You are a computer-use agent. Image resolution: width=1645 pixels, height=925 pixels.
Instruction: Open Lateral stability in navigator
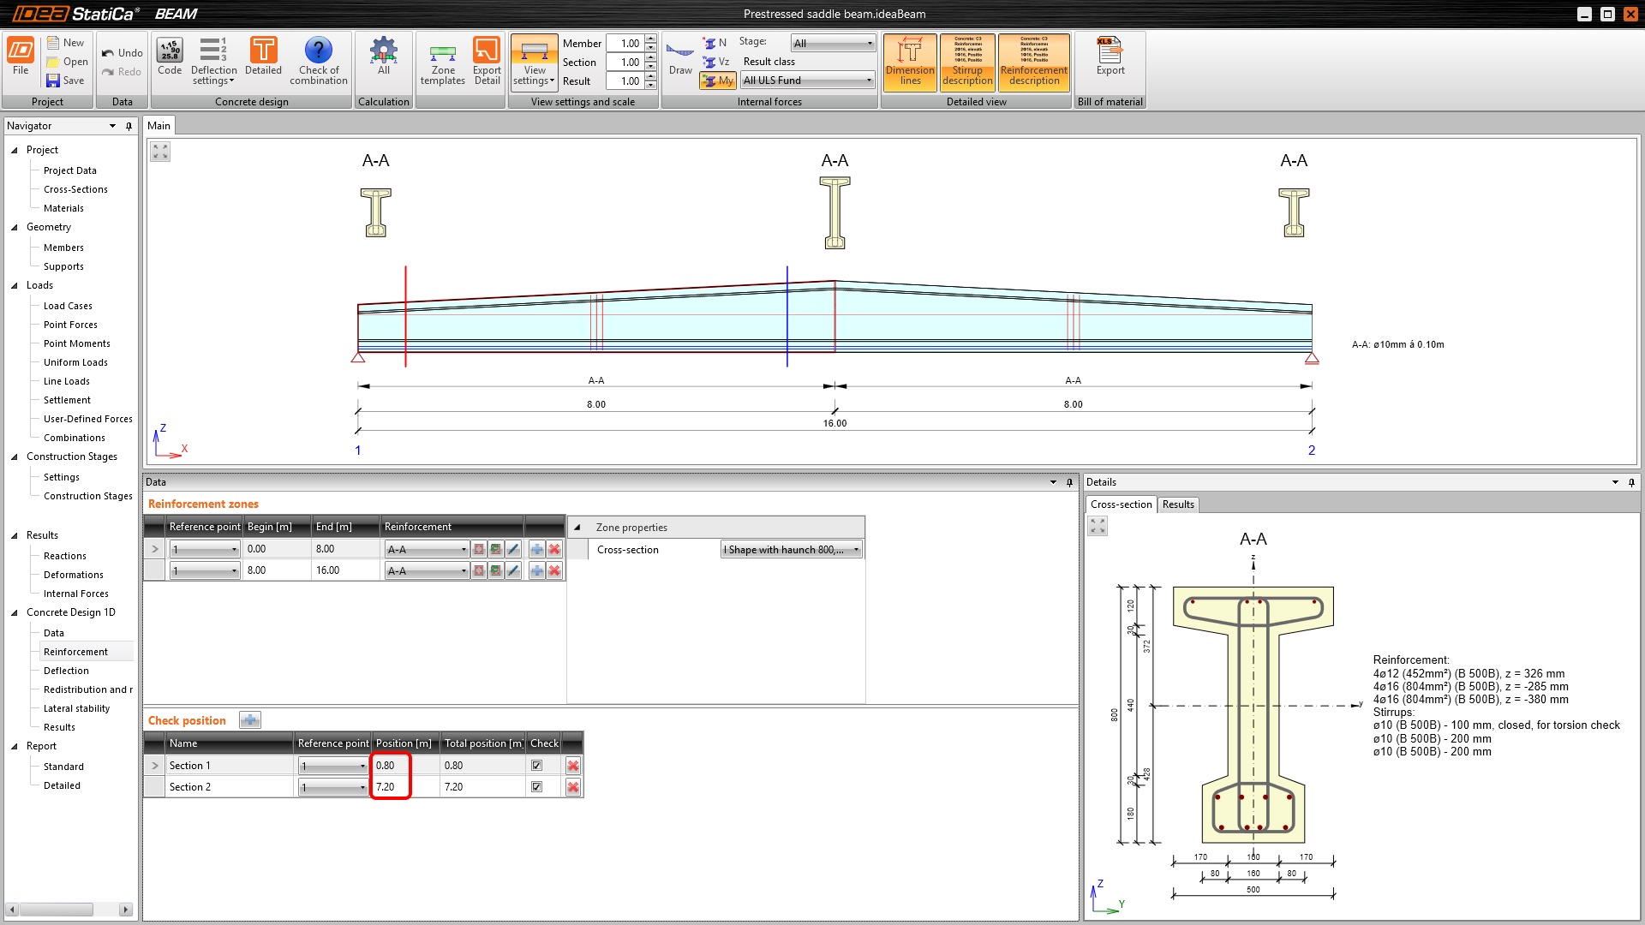pos(76,708)
